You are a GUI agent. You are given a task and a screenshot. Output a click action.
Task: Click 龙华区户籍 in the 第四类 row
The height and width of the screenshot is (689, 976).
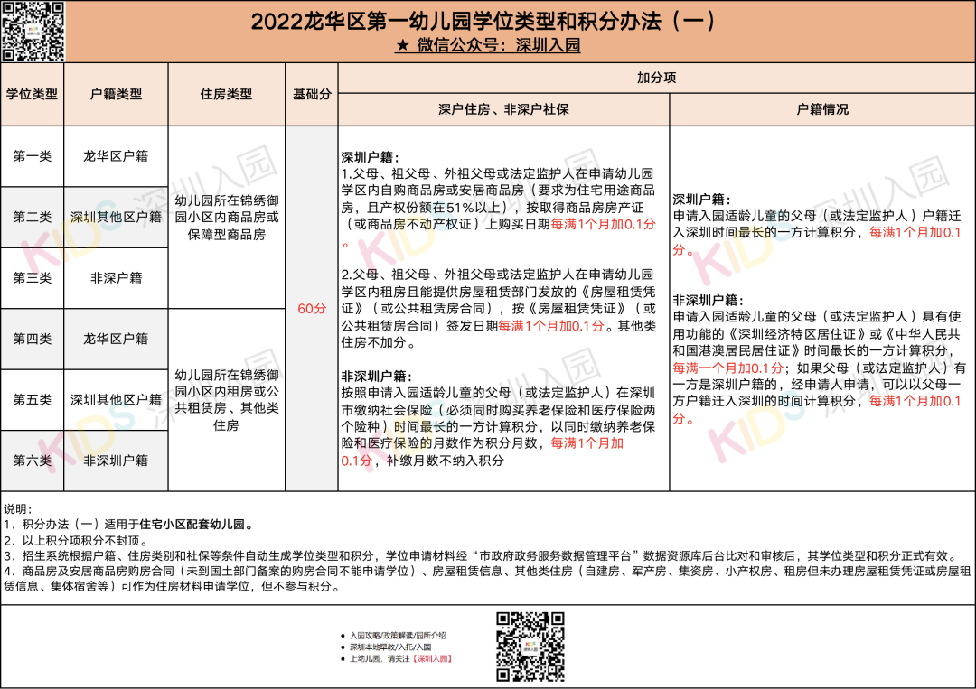point(116,339)
